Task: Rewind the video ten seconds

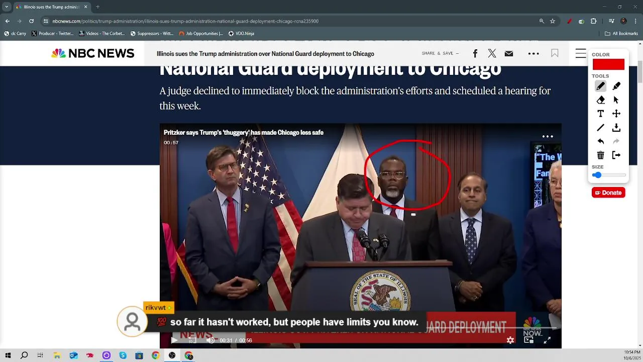Action: click(191, 340)
